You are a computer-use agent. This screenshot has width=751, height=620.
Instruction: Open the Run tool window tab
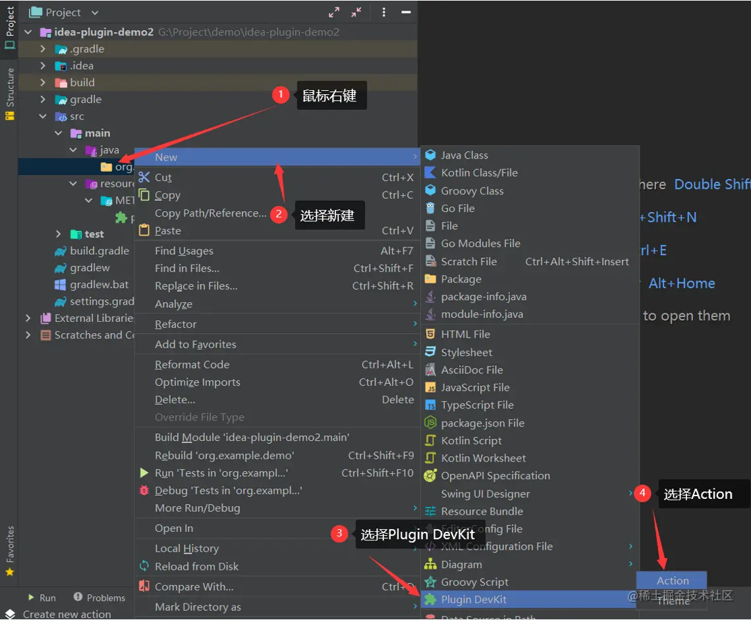(42, 598)
